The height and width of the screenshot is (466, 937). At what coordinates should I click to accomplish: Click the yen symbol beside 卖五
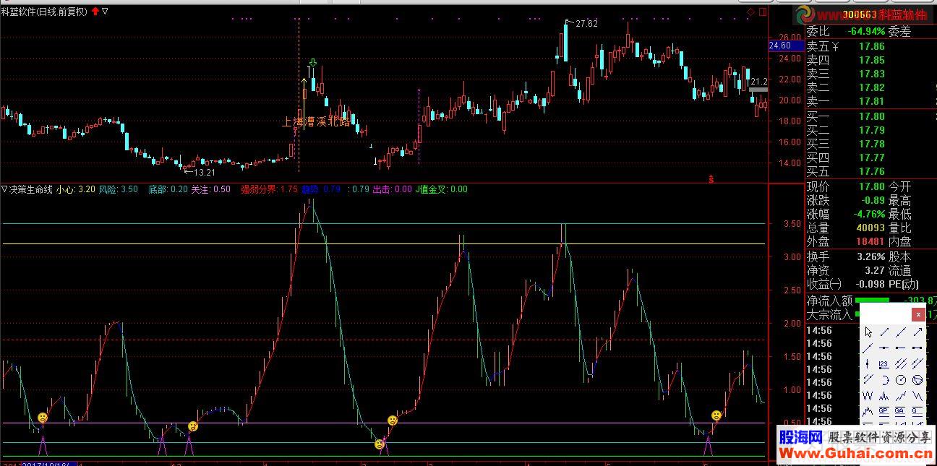[x=835, y=46]
